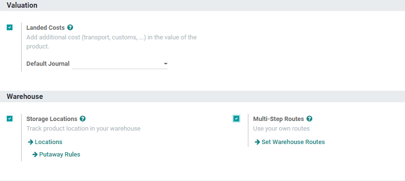The width and height of the screenshot is (405, 181).
Task: Open help icon beside Storage Locations
Action: tap(83, 119)
